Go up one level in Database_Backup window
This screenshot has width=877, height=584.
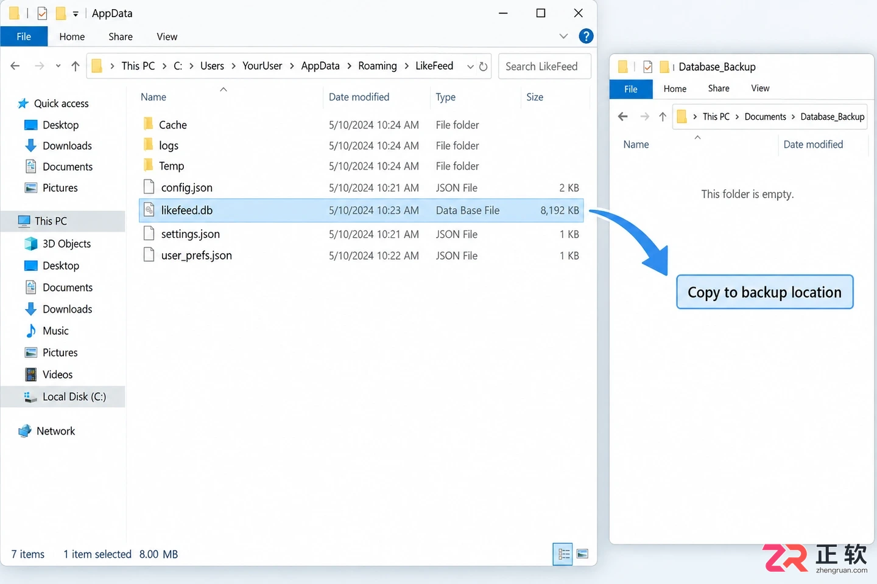(663, 117)
